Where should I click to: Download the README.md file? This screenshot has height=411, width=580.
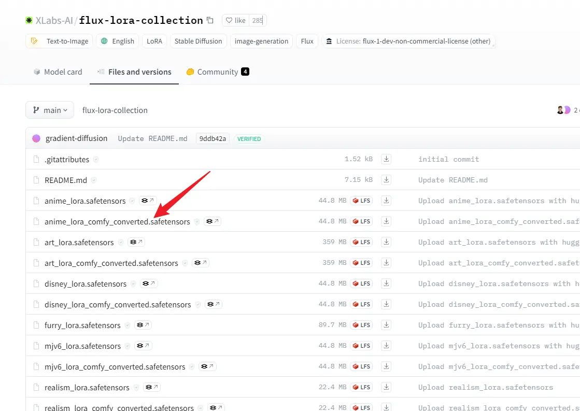pyautogui.click(x=386, y=180)
